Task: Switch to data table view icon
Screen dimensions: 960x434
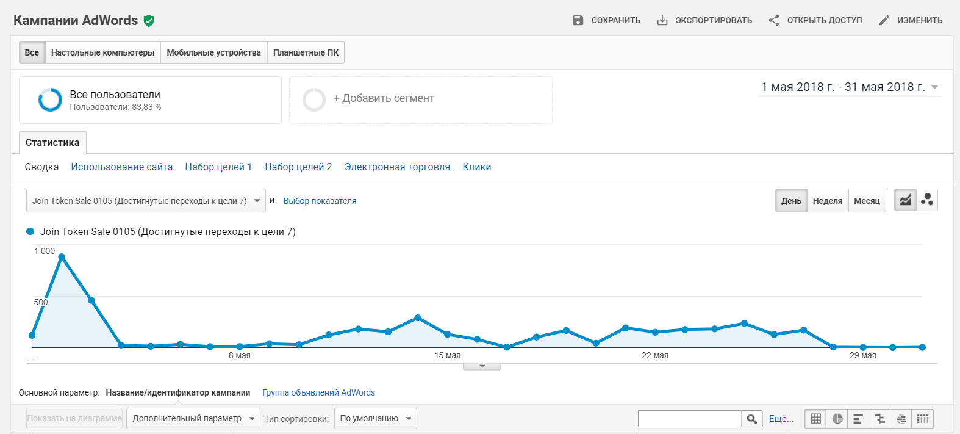Action: click(815, 419)
